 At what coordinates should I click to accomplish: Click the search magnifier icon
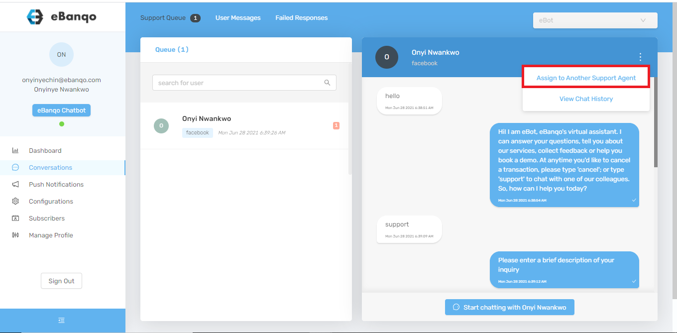point(327,83)
